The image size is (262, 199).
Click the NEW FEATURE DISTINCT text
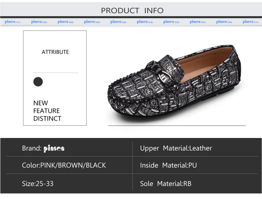47,111
